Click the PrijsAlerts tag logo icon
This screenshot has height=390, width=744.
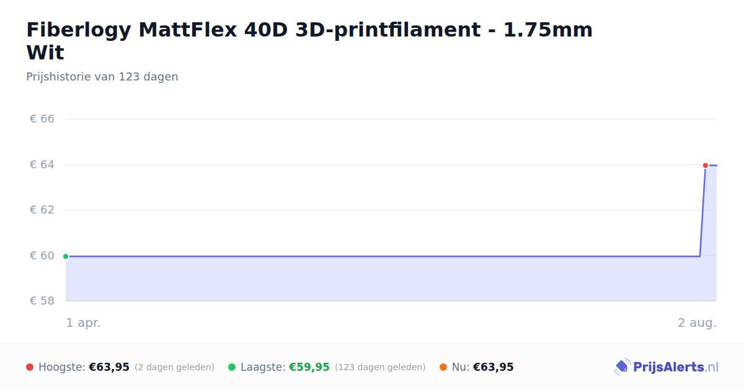point(622,367)
